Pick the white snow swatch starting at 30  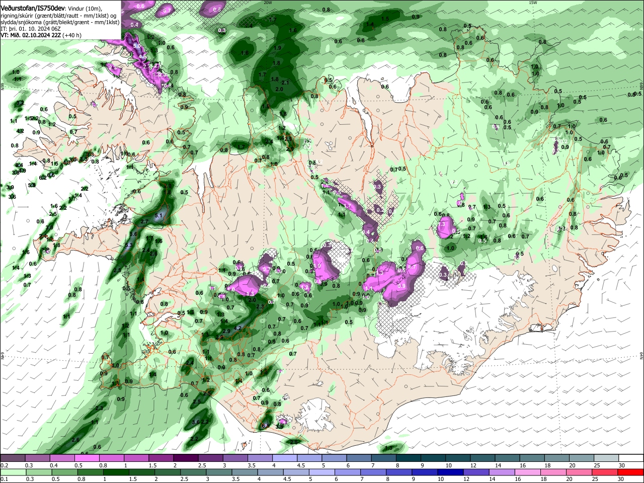click(630, 458)
